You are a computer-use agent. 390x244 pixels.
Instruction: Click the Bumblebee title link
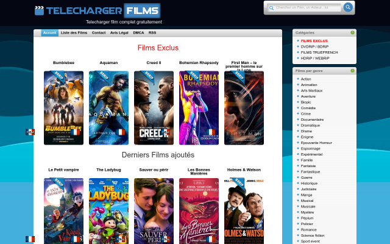coord(63,63)
